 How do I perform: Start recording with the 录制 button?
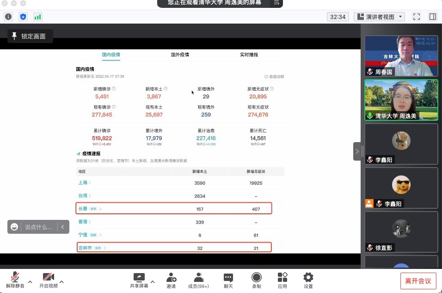[257, 281]
